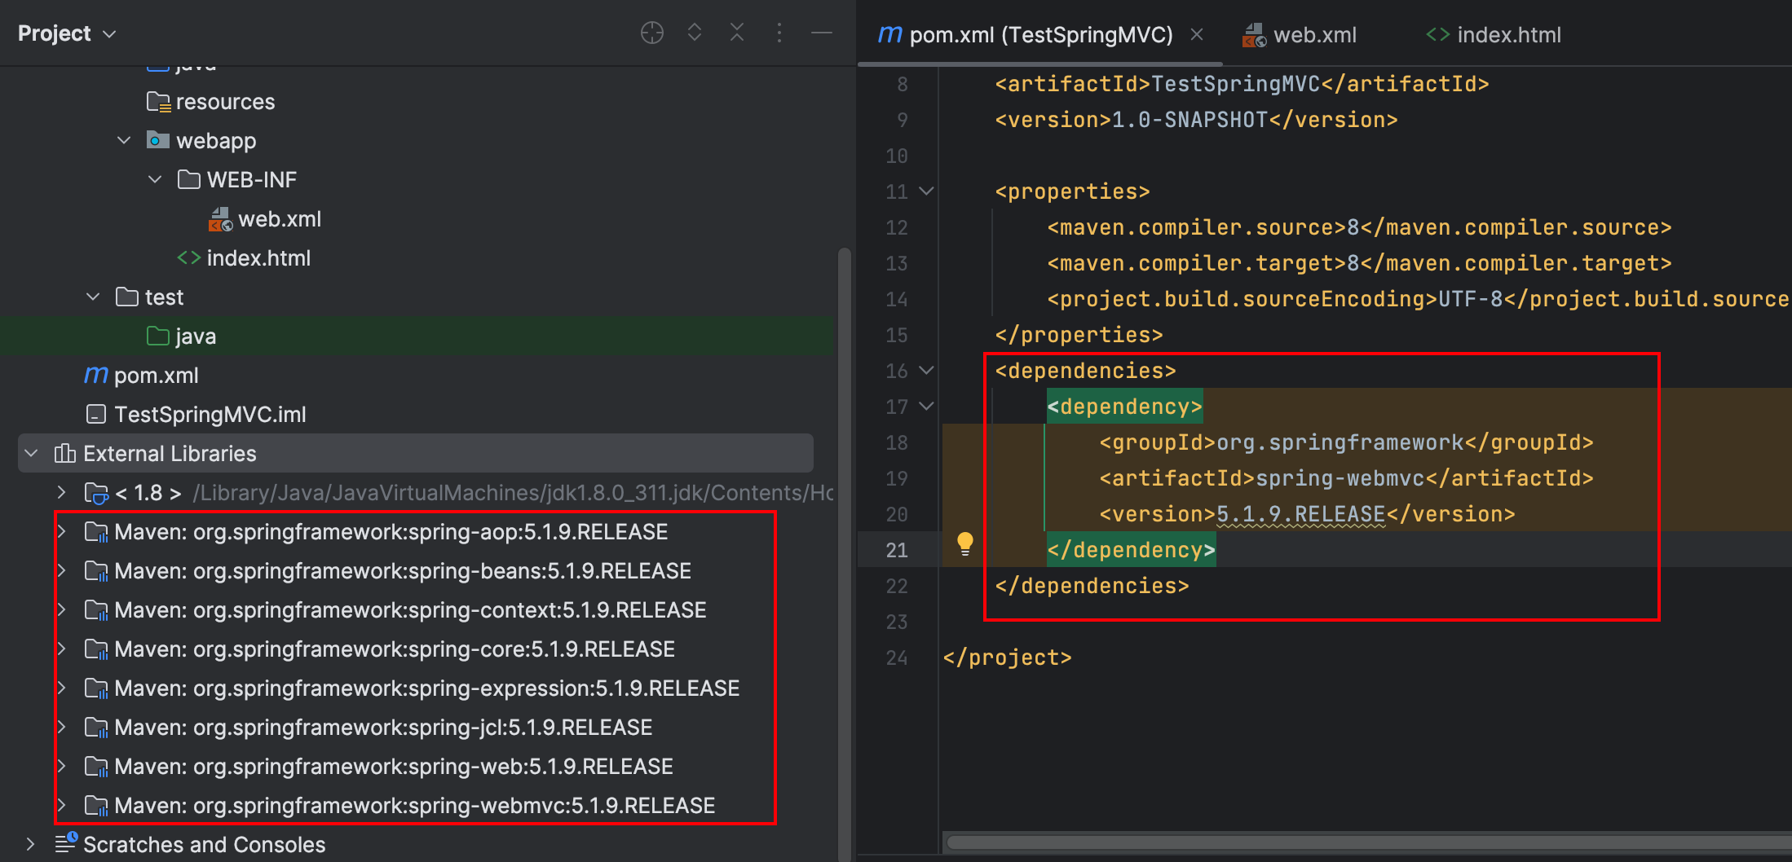Select Maven spring-web:5.1.9.RELEASE library

point(394,767)
